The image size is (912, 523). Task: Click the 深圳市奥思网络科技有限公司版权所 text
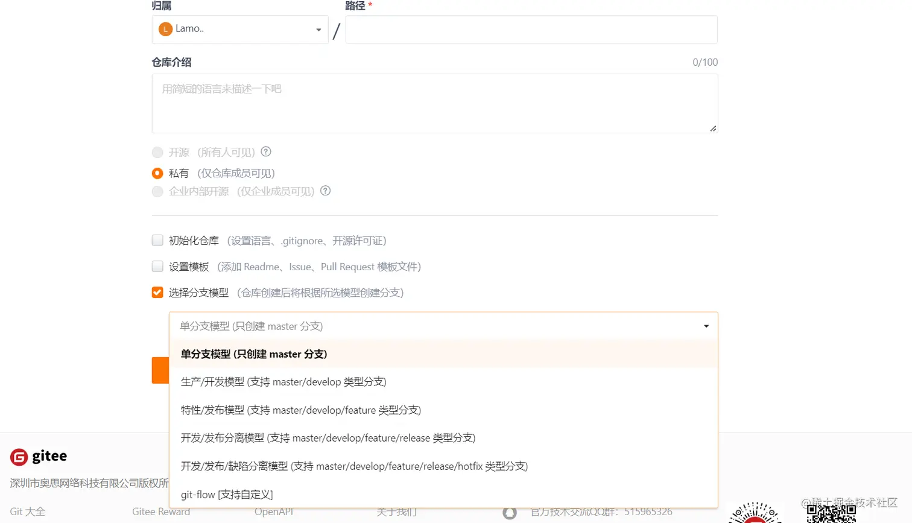pyautogui.click(x=89, y=483)
